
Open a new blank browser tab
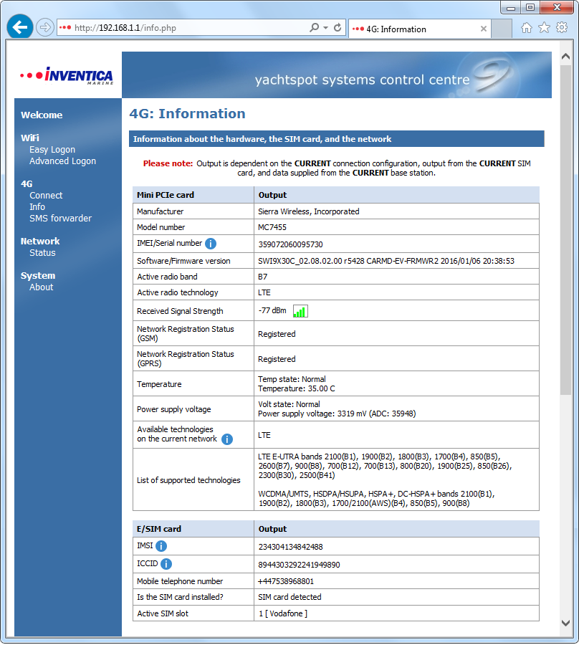tap(502, 29)
